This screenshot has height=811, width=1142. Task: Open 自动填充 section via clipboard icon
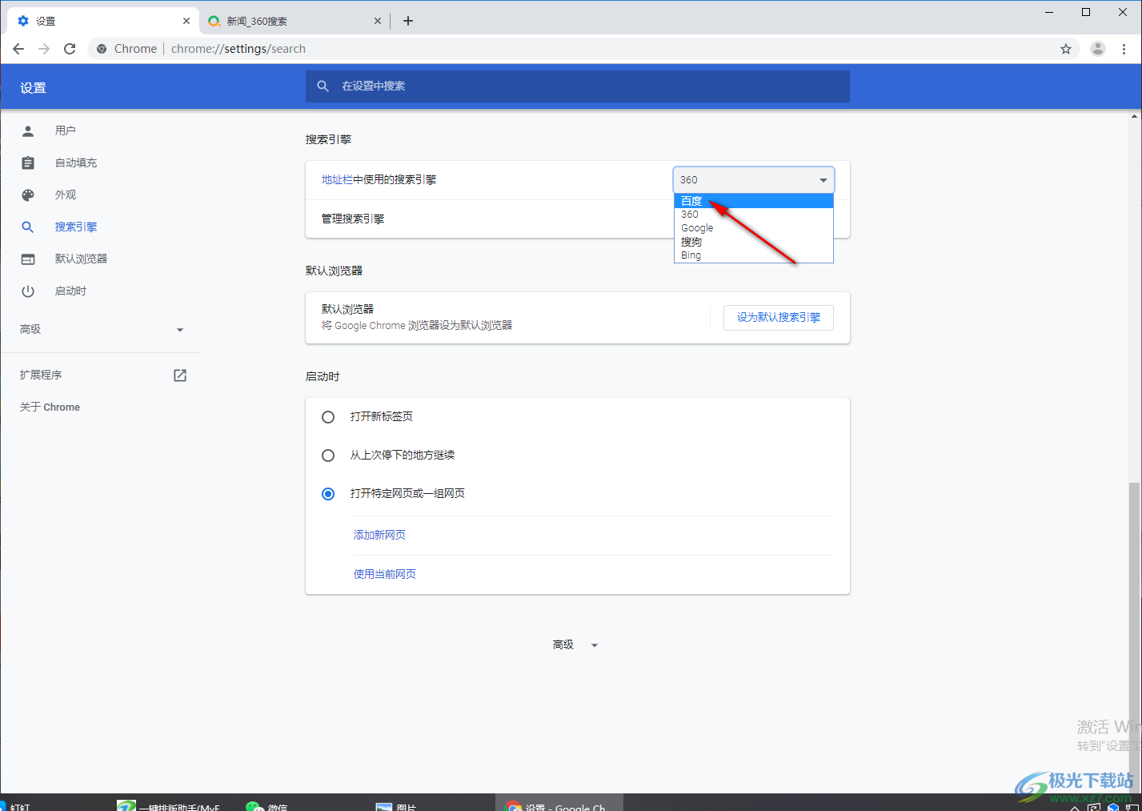tap(28, 163)
